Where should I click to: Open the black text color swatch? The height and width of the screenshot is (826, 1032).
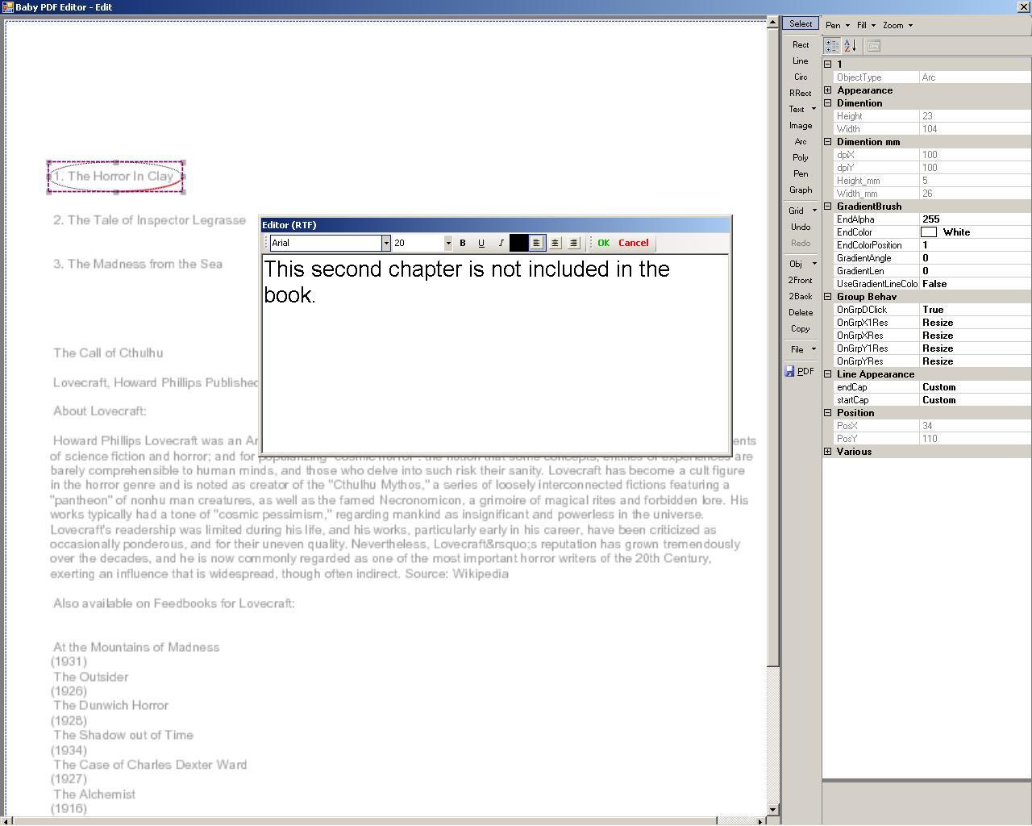coord(518,243)
